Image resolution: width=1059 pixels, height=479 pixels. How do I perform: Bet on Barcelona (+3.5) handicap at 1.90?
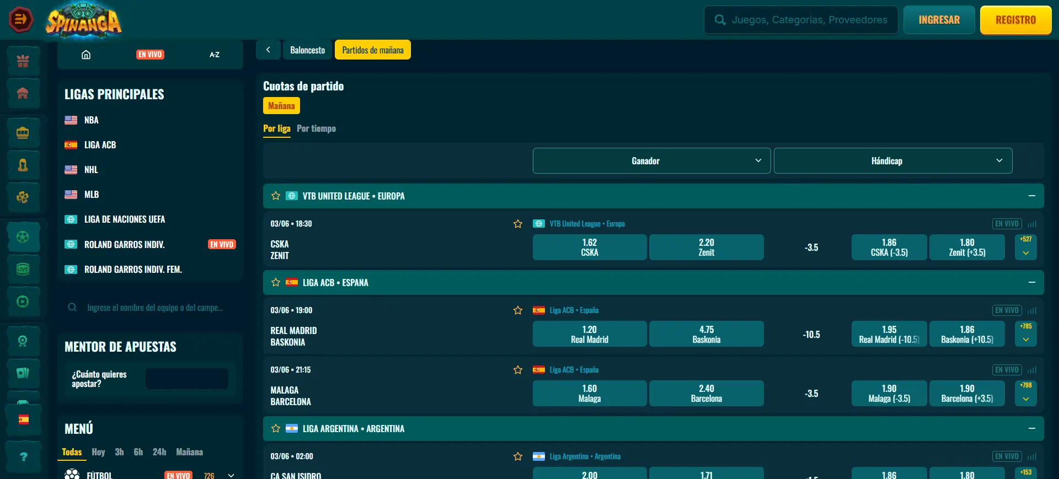coord(967,393)
